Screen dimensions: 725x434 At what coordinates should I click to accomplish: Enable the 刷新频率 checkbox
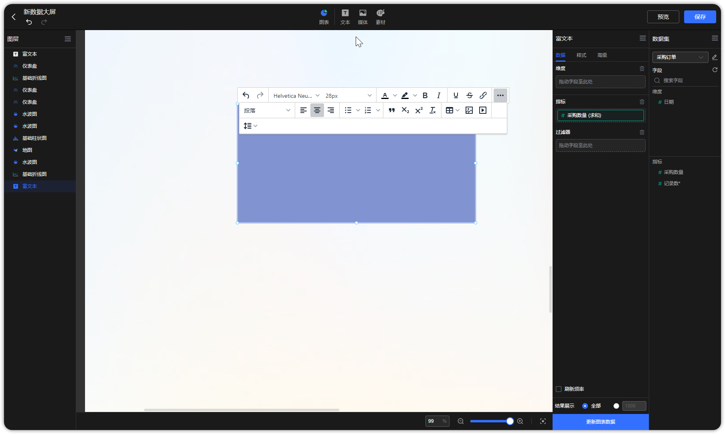pos(559,389)
